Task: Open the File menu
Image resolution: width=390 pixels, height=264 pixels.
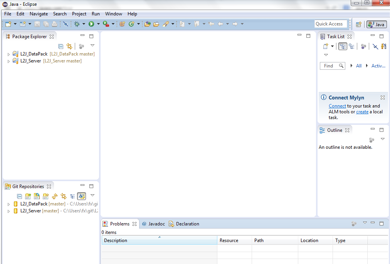Action: point(8,14)
